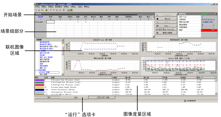The image size is (221, 117).
Task: Click the Save Scenario floppy disk icon
Action: click(42, 10)
